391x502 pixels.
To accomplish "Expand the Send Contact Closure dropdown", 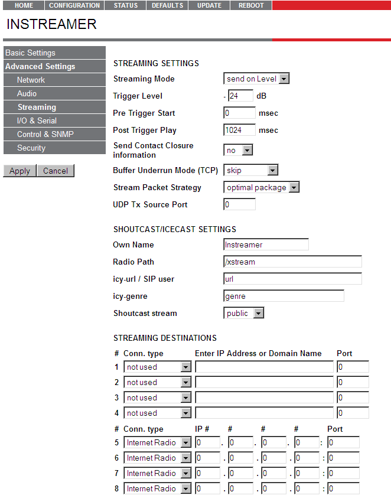I will 238,151.
